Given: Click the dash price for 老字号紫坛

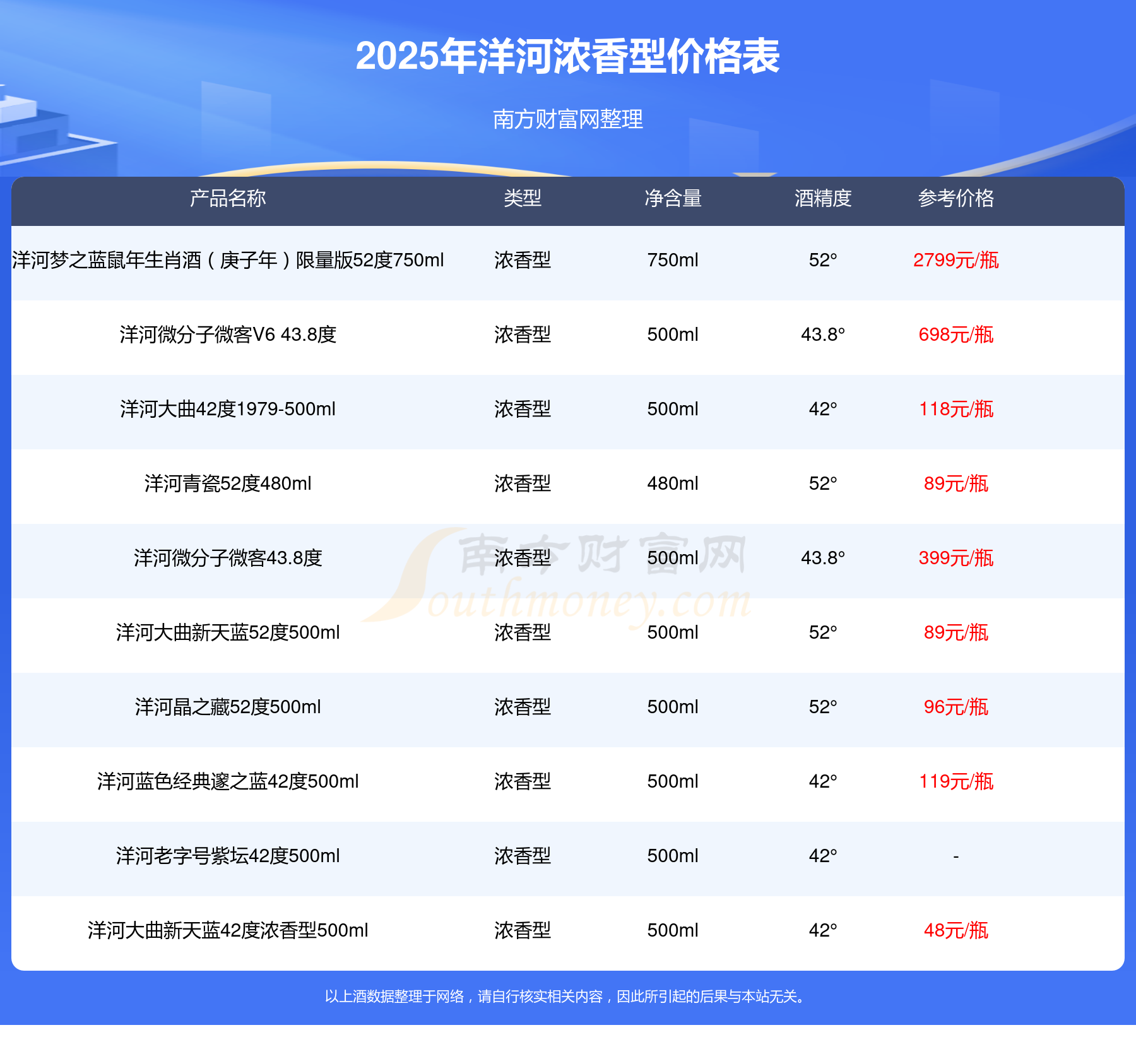Looking at the screenshot, I should point(956,856).
